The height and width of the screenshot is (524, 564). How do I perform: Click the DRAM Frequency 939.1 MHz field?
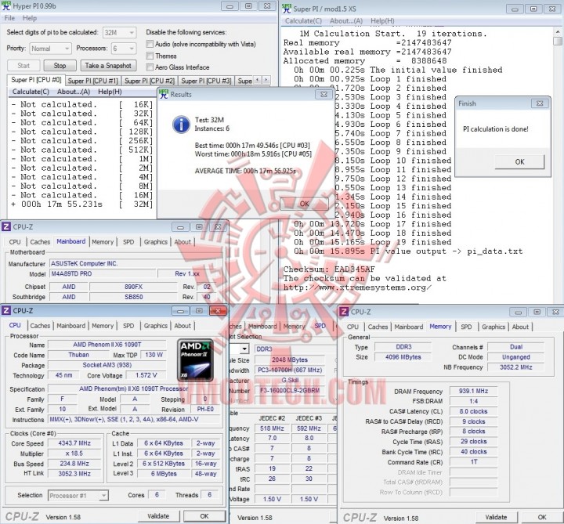pos(473,391)
